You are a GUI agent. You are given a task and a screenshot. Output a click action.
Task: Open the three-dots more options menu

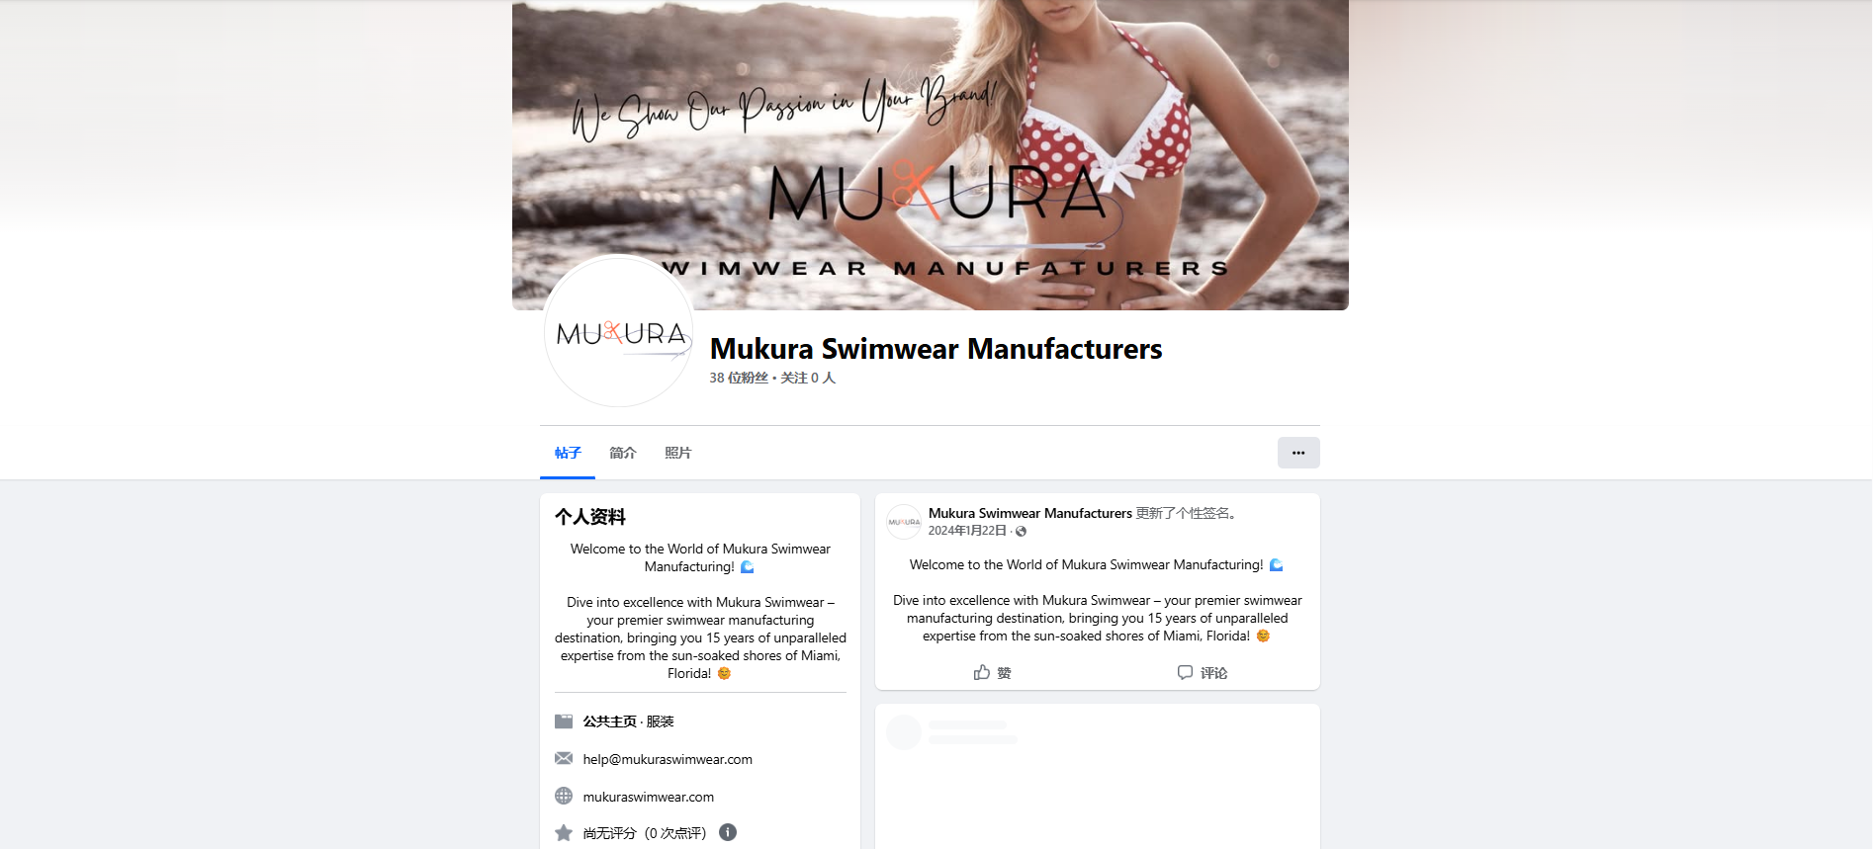pyautogui.click(x=1298, y=453)
